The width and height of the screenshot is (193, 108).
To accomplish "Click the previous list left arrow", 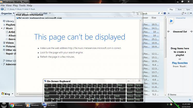I will (169, 31).
